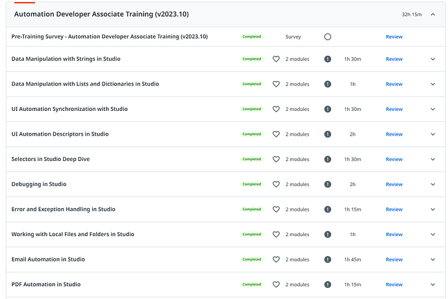
Task: Open Selectors in Studio Deep Dive title
Action: [x=51, y=159]
